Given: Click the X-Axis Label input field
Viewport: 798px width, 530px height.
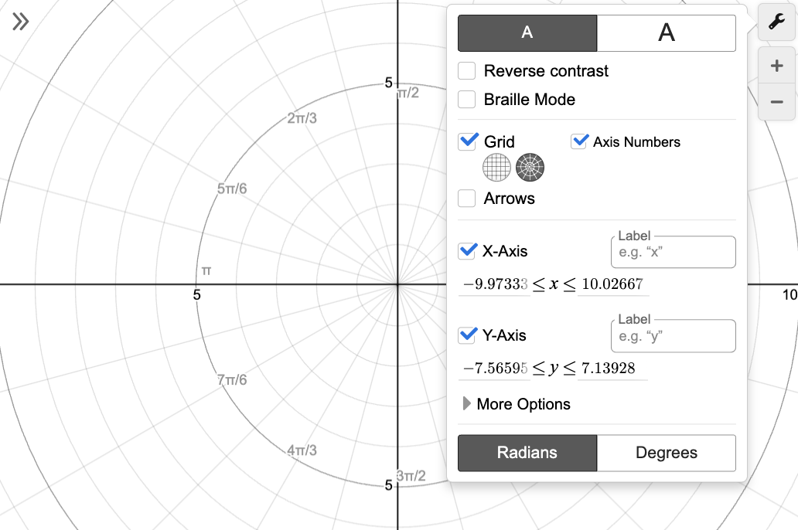Looking at the screenshot, I should (x=673, y=253).
